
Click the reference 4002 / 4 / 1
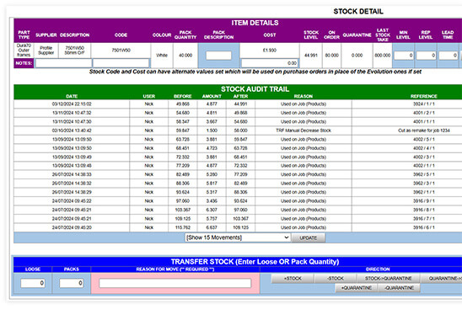coord(424,148)
